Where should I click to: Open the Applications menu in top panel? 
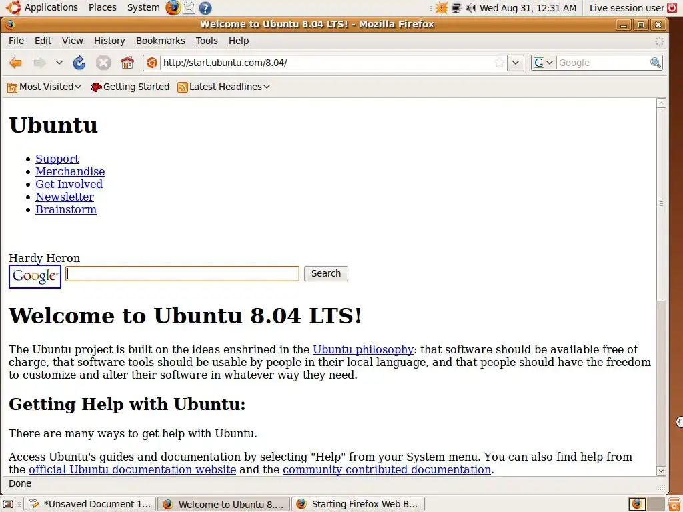click(x=51, y=7)
